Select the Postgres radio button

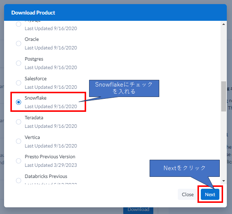coord(19,63)
